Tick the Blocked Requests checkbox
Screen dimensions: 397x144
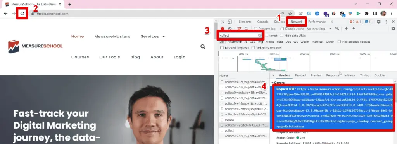222,47
